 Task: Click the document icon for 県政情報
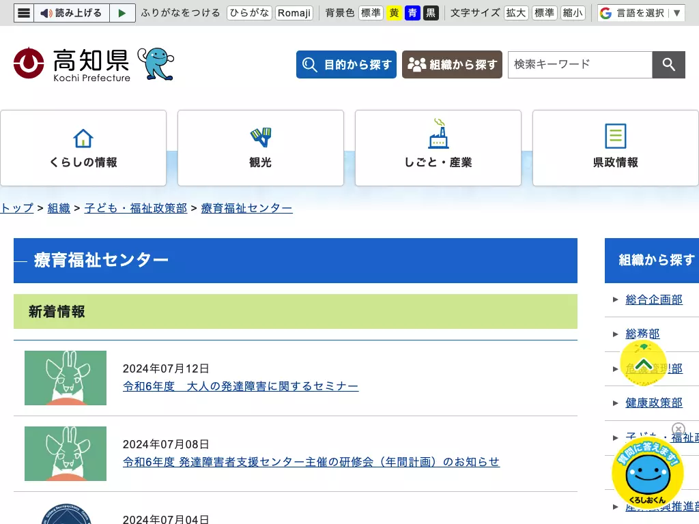coord(616,136)
